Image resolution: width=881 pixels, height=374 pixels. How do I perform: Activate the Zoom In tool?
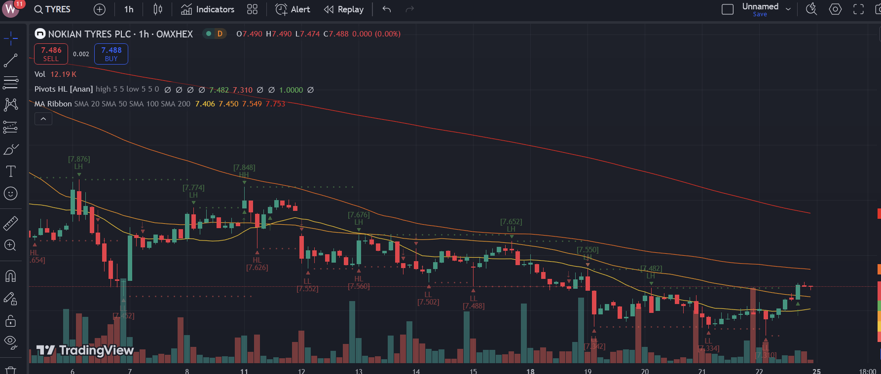click(x=11, y=245)
